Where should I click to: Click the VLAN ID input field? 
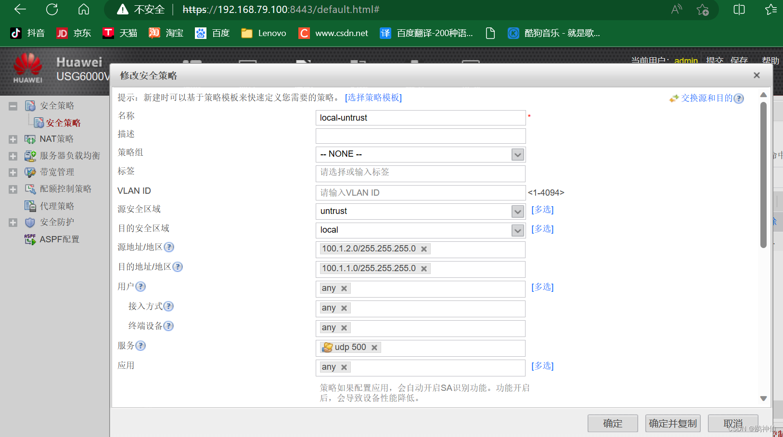point(421,193)
